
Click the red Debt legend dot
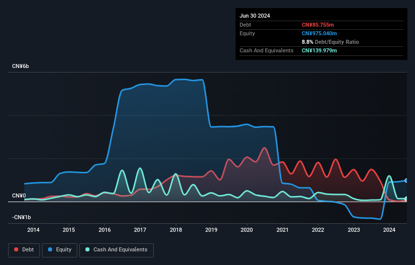pyautogui.click(x=16, y=249)
